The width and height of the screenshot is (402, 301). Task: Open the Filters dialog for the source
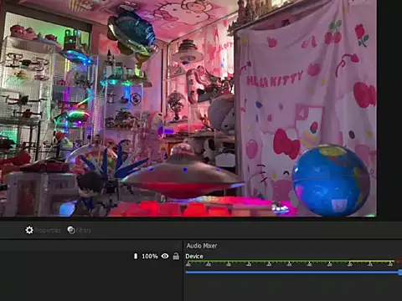[80, 230]
